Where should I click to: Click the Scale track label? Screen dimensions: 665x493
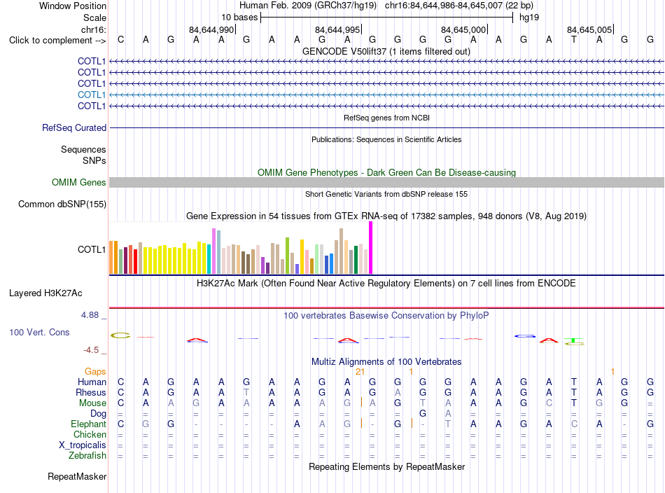click(x=94, y=18)
